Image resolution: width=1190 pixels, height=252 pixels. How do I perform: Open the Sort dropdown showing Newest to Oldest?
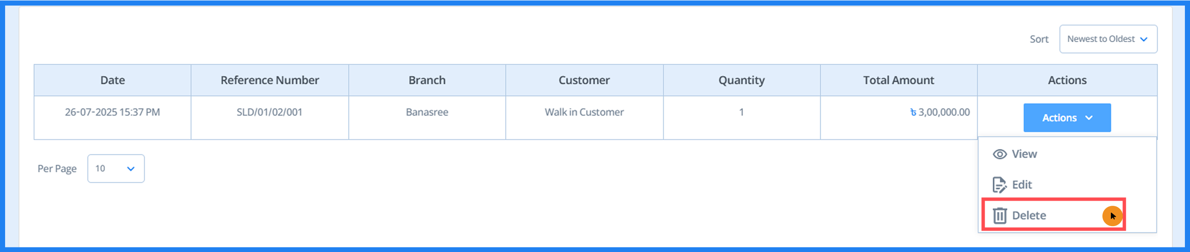coord(1108,39)
